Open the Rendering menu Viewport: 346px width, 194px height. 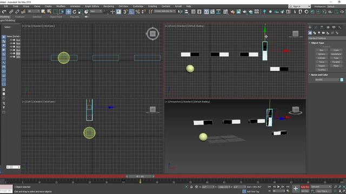pyautogui.click(x=109, y=6)
